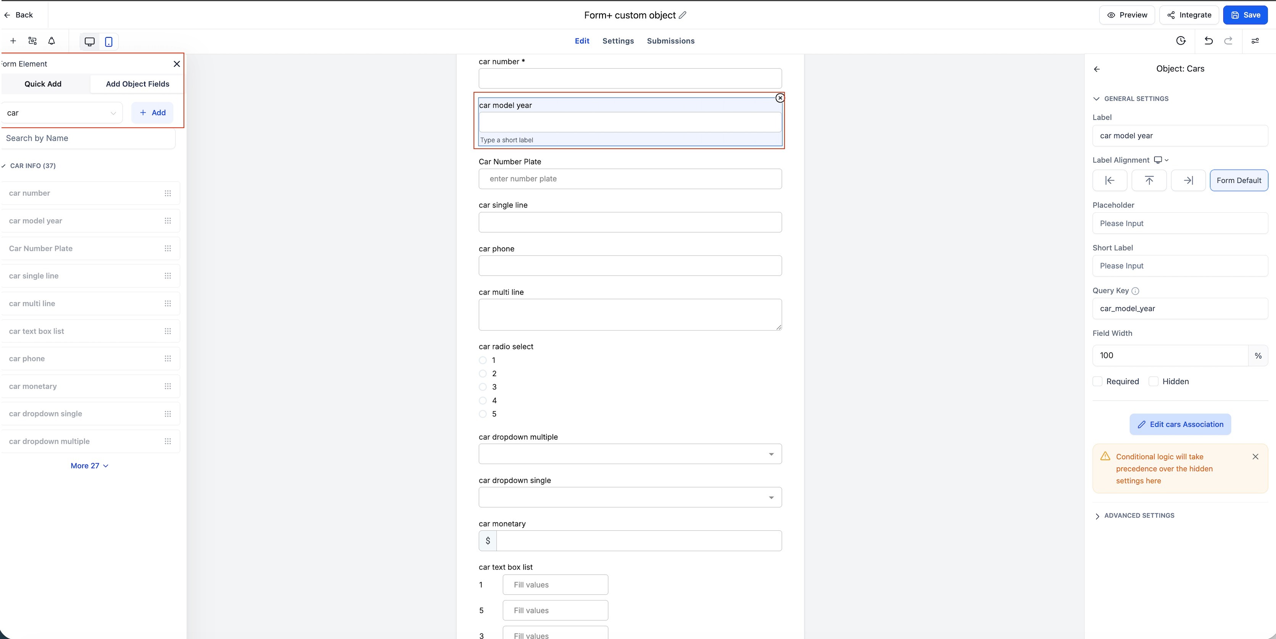Remove the car model year field
This screenshot has height=639, width=1276.
point(780,98)
